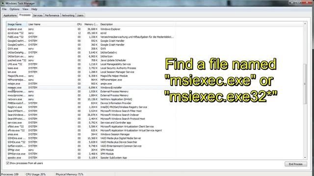
Task: Select the spoolsv.exe process
Action: click(91, 157)
